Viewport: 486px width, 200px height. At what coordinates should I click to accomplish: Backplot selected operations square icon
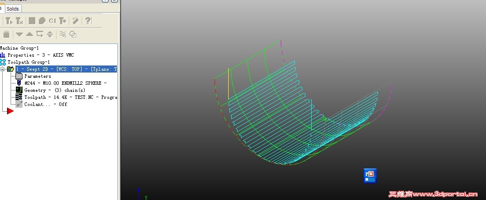tap(32, 21)
